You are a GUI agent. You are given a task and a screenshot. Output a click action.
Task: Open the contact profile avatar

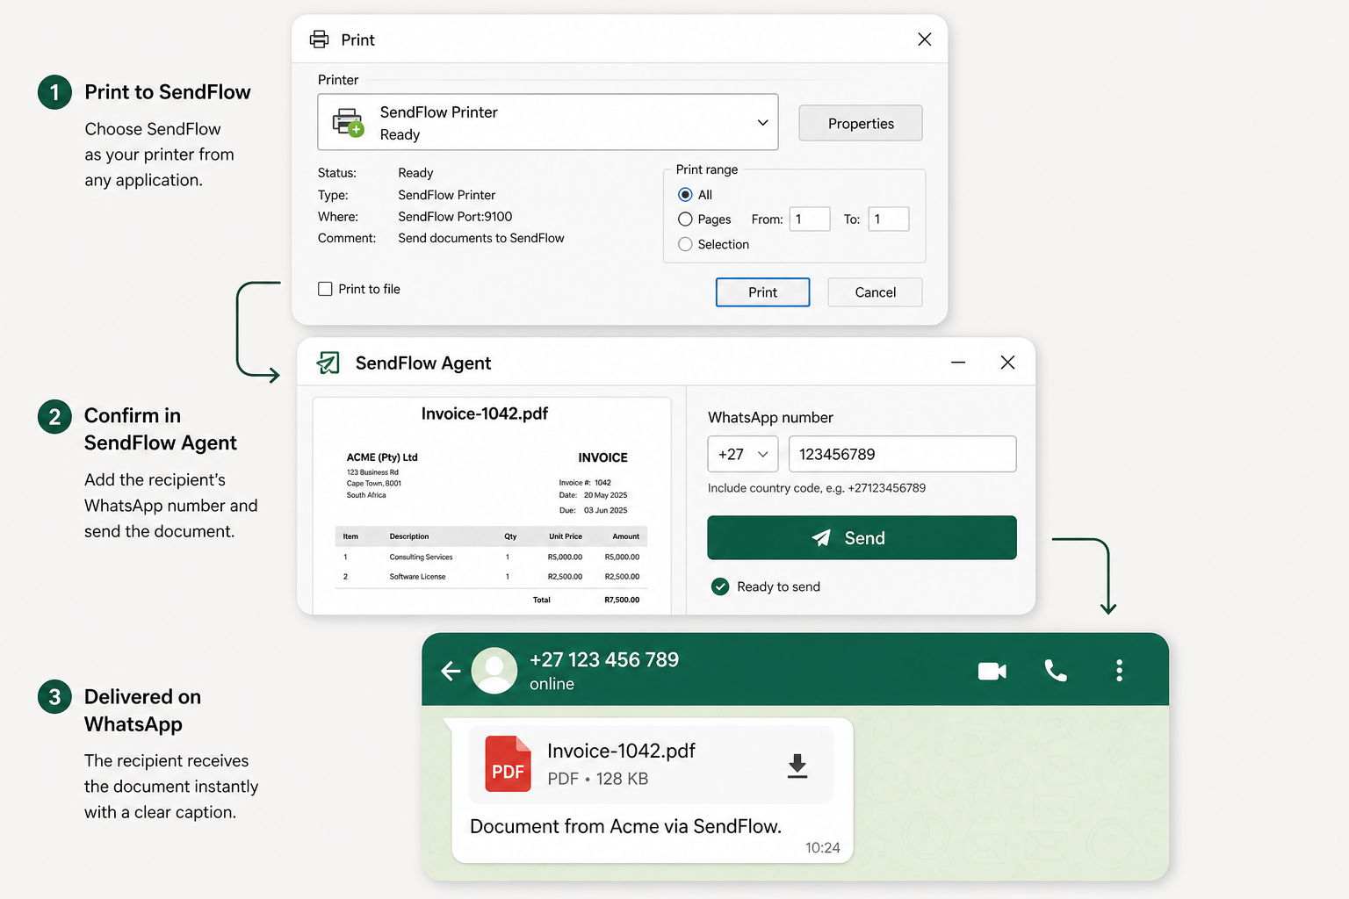(x=494, y=671)
